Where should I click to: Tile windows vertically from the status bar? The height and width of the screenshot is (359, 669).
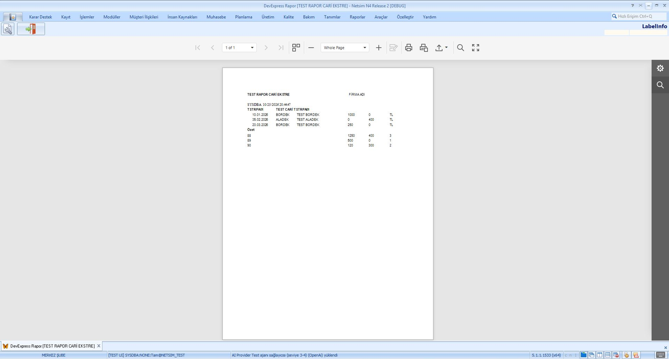point(600,355)
